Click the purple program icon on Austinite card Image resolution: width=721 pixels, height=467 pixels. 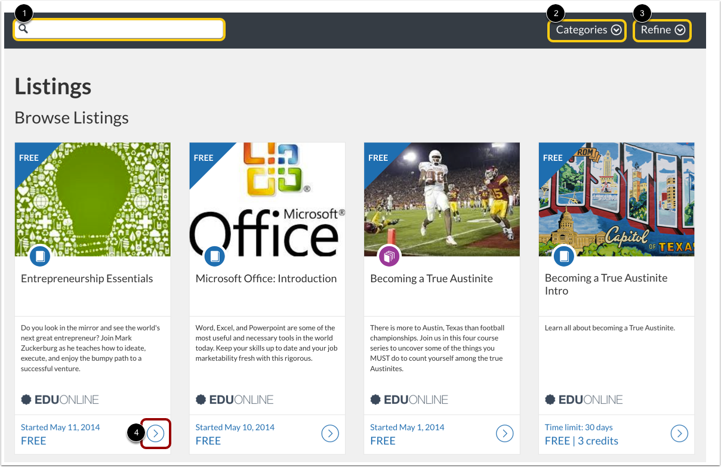(x=389, y=257)
